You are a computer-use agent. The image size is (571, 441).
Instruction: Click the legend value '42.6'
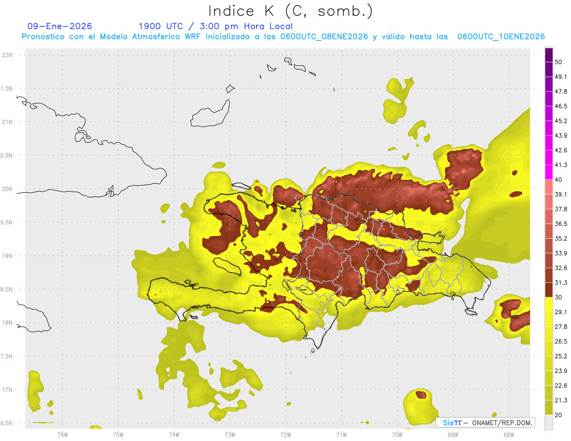[561, 150]
